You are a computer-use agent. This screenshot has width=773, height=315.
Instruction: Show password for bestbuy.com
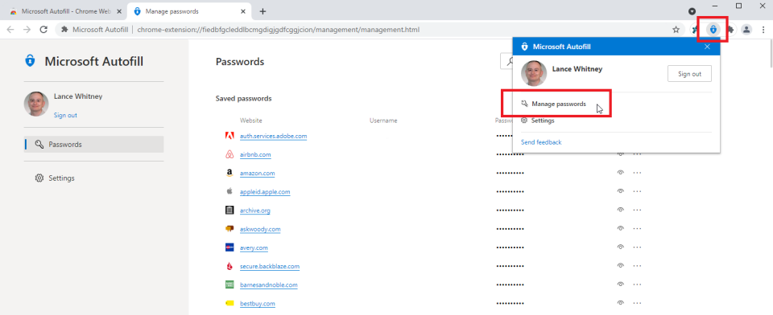[621, 303]
